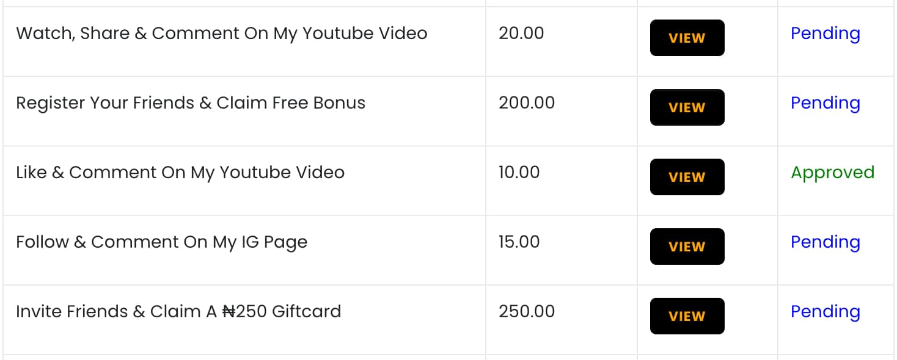897x360 pixels.
Task: Click "Invite Friends & Claim A ₦250 Giftcard"
Action: (x=178, y=312)
